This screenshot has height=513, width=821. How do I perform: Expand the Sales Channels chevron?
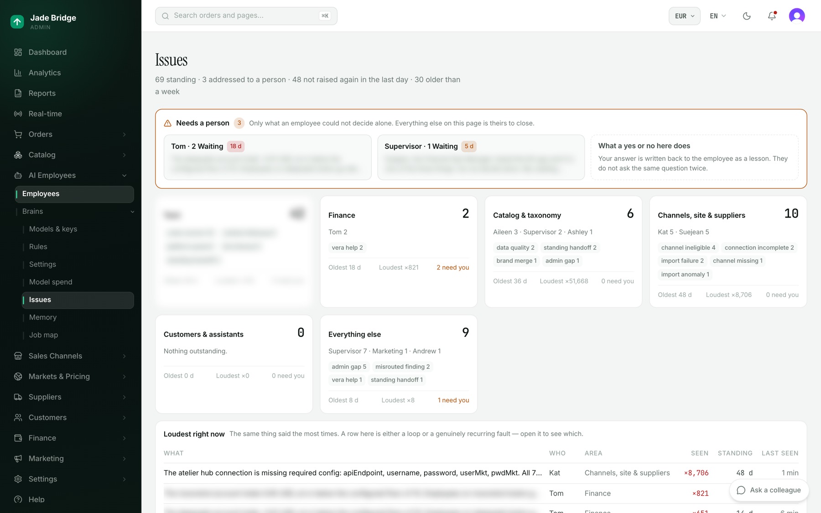click(x=124, y=356)
